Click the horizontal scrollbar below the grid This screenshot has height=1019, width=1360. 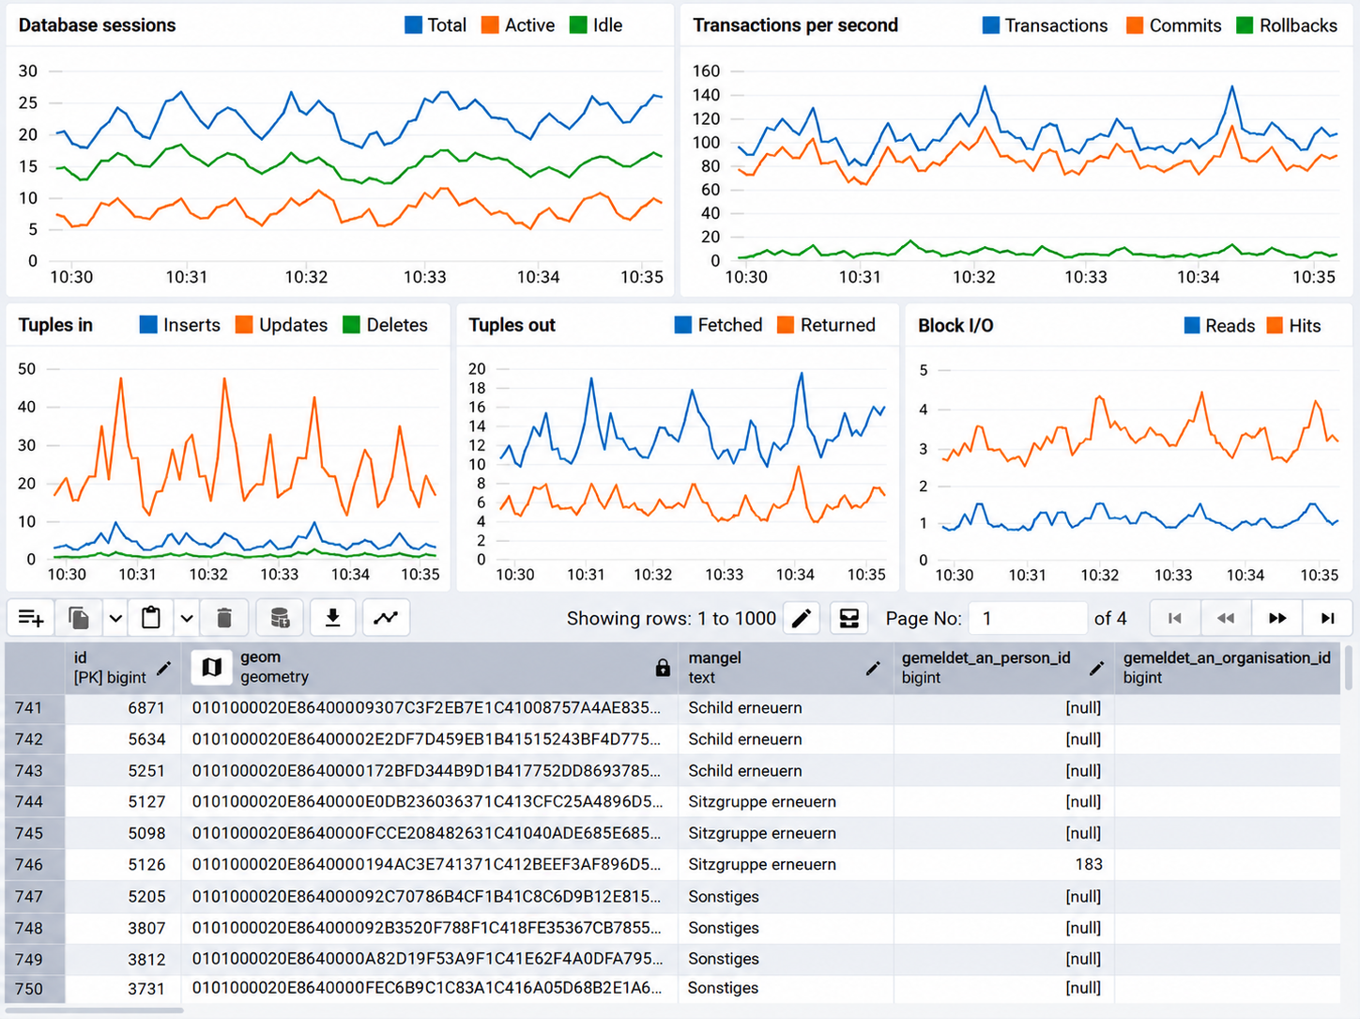(x=94, y=1011)
